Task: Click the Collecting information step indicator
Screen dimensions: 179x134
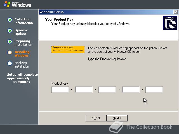Action: pyautogui.click(x=10, y=20)
